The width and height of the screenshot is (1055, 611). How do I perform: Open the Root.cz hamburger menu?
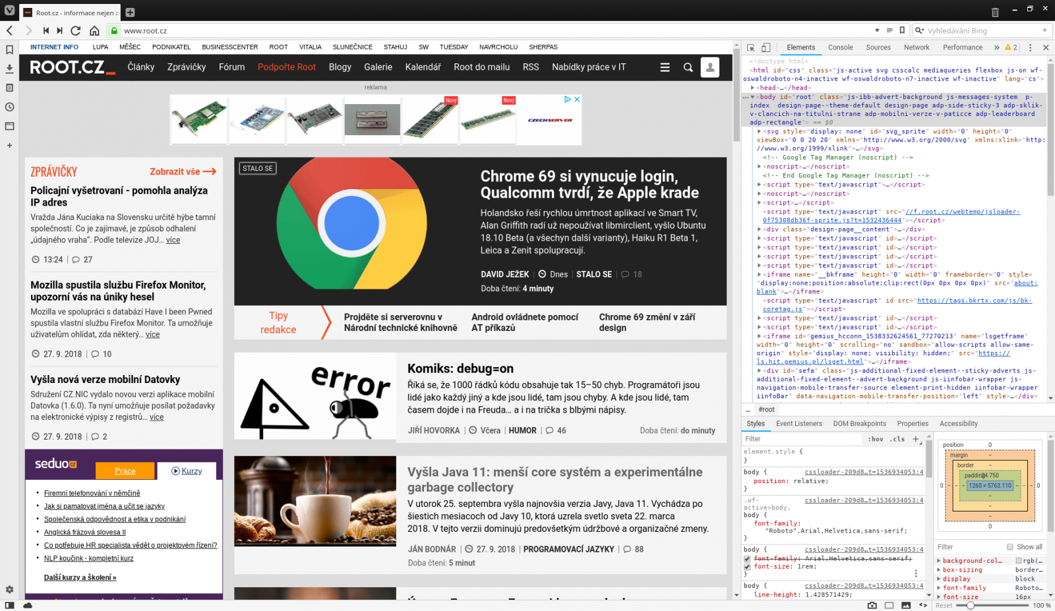tap(665, 67)
